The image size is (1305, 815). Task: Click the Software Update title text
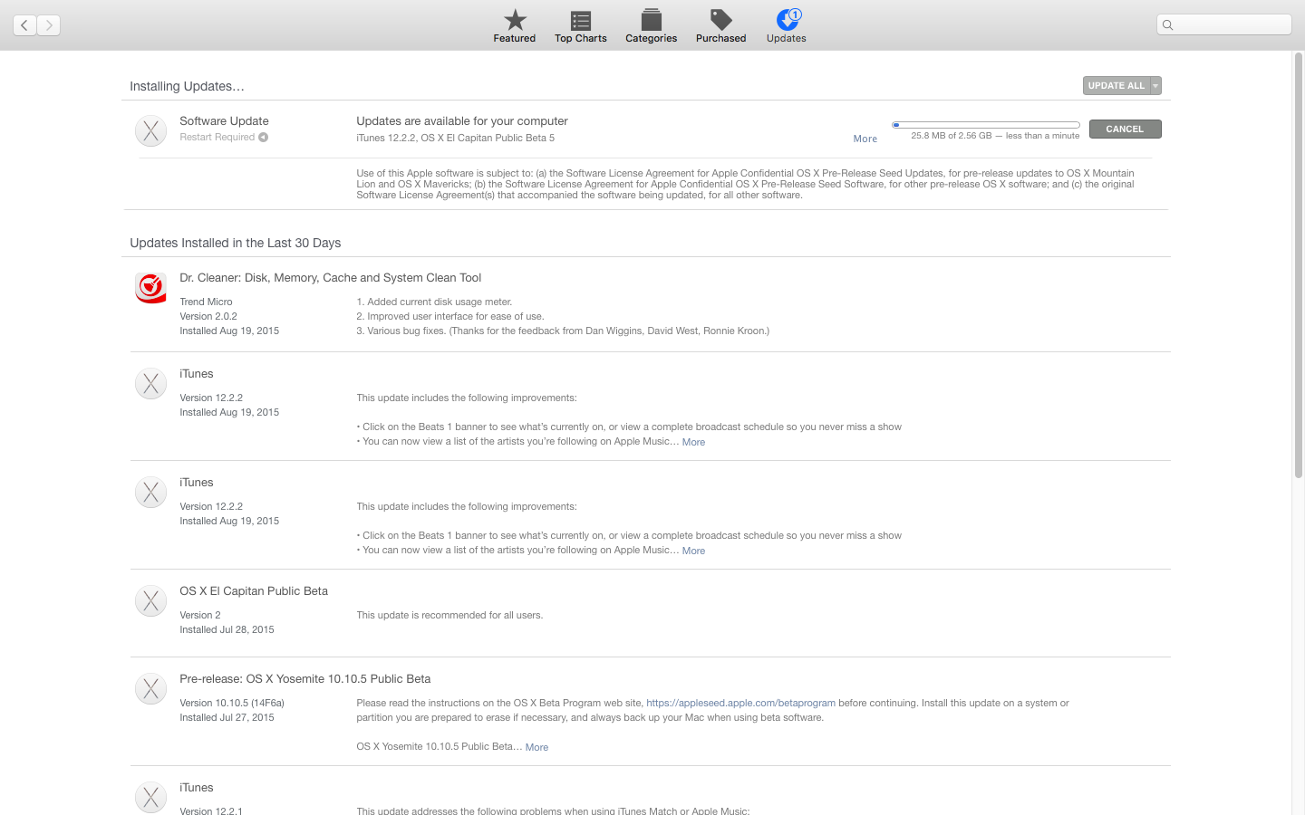[224, 121]
